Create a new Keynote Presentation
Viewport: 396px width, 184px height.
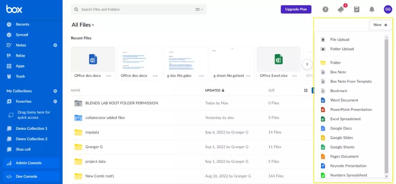point(348,166)
